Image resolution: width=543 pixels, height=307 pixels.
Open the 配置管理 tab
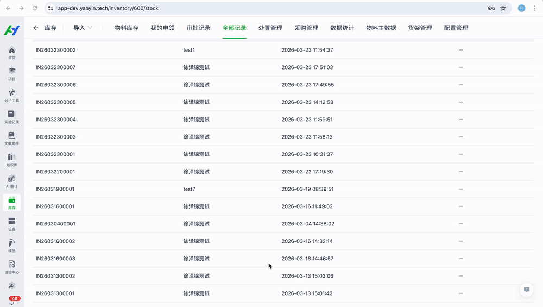(x=456, y=28)
